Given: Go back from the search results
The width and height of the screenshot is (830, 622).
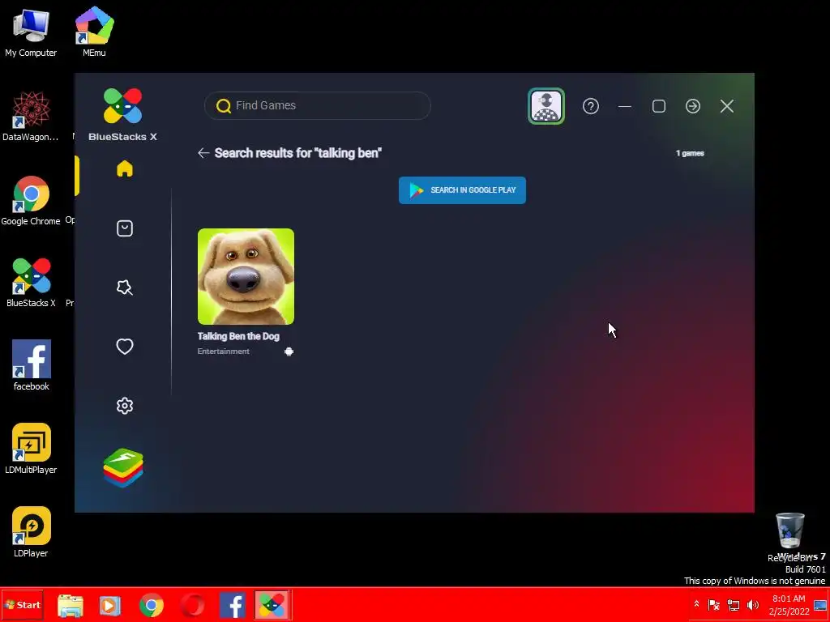Looking at the screenshot, I should (203, 153).
